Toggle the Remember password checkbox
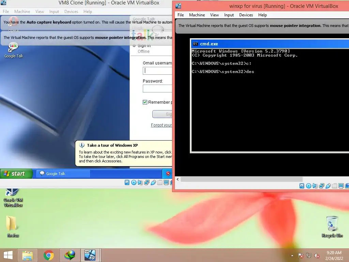This screenshot has height=262, width=349. pos(145,102)
